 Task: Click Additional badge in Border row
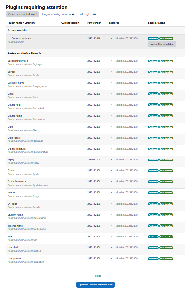pos(153,72)
